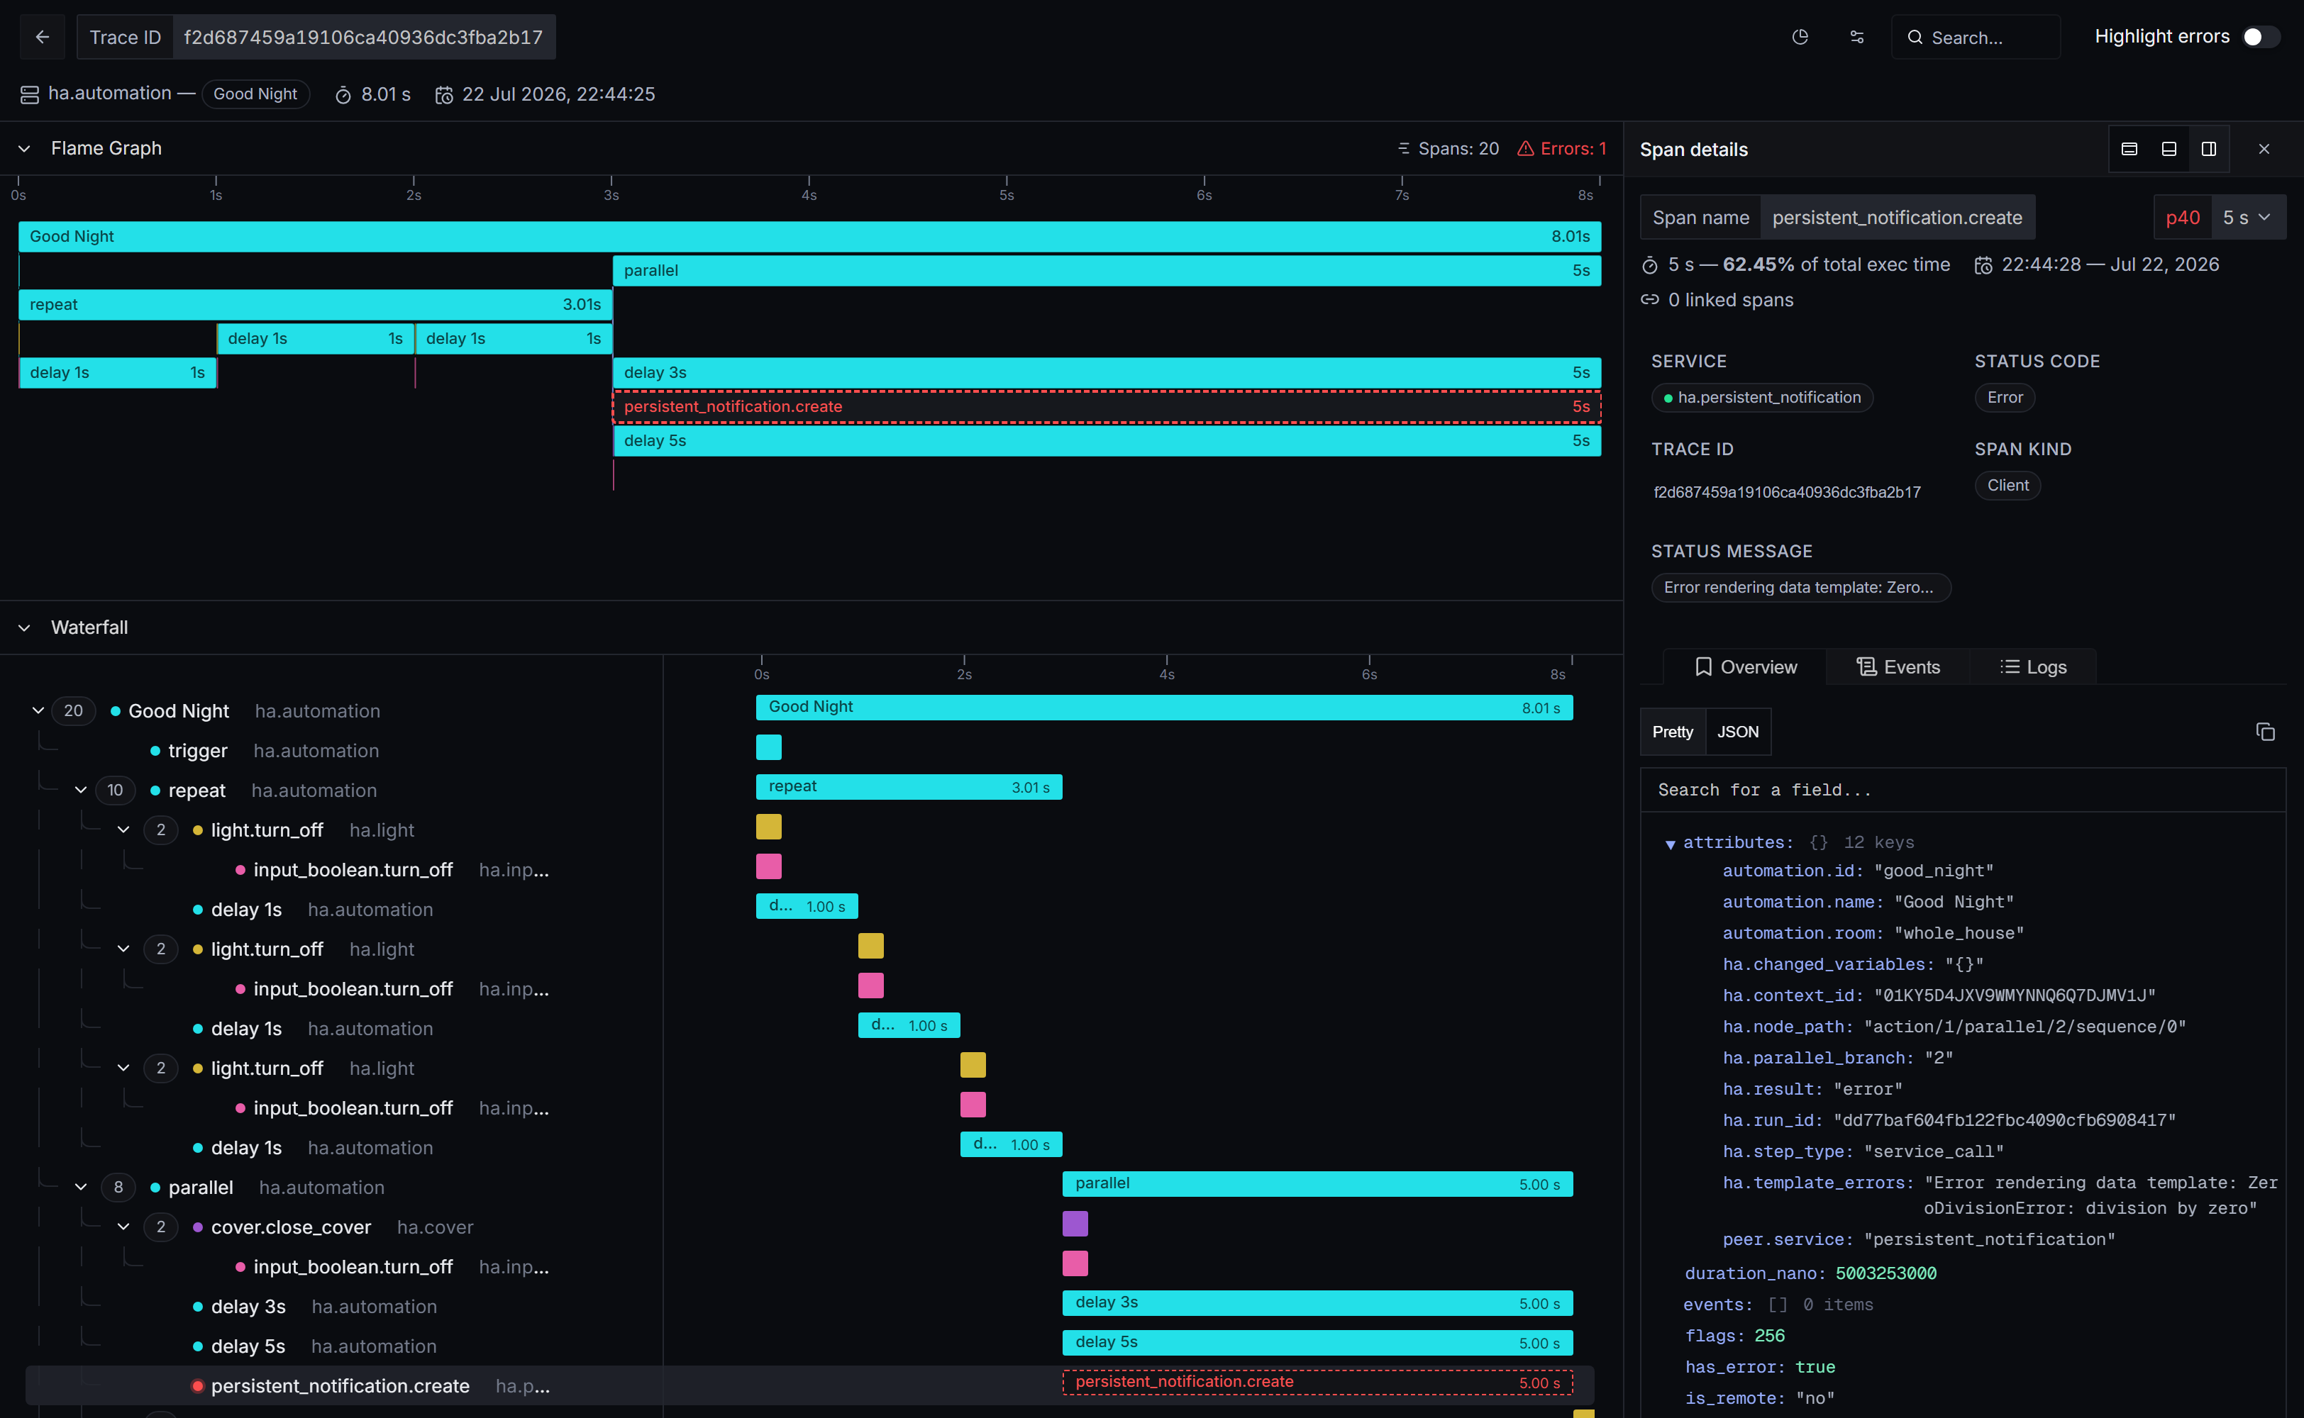
Task: Open the truncated status message chip
Action: pos(1800,587)
